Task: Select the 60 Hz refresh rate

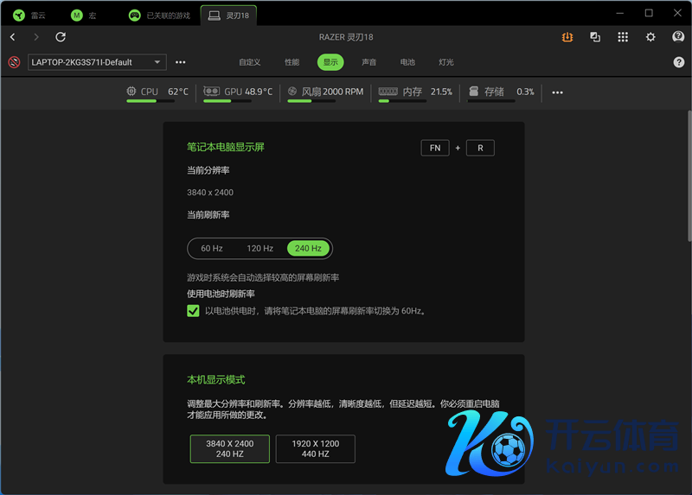Action: pyautogui.click(x=212, y=249)
